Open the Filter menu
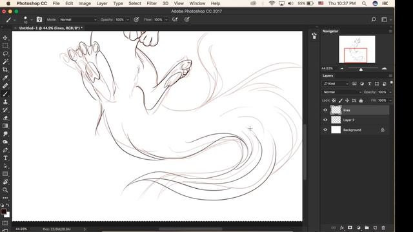This screenshot has width=413, height=232. point(152,3)
